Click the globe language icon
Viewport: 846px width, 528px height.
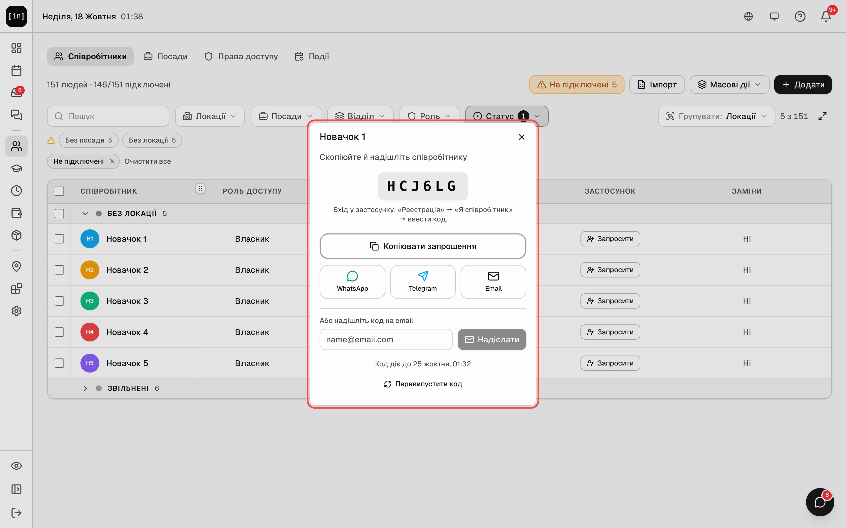coord(748,16)
